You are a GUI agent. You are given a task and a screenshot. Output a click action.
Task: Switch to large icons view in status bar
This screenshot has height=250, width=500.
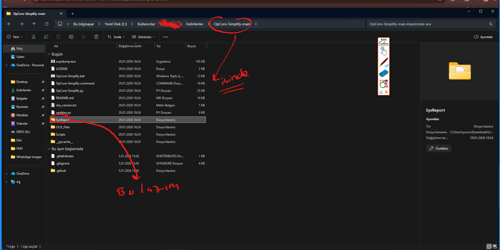[x=495, y=246]
